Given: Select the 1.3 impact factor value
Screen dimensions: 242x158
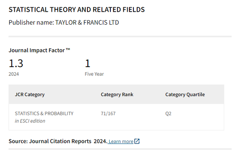Looking at the screenshot, I should coord(16,63).
